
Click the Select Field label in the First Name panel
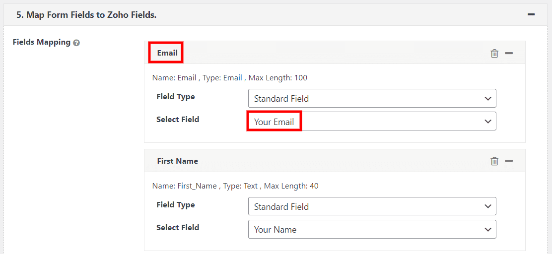177,227
